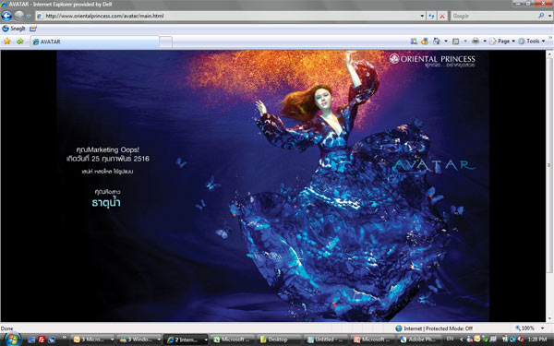Click the Add to Favorites icon
The image size is (554, 346).
pyautogui.click(x=19, y=42)
